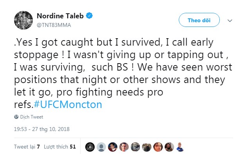
Task: View the 51 Lượt thích likes list
Action: point(60,147)
